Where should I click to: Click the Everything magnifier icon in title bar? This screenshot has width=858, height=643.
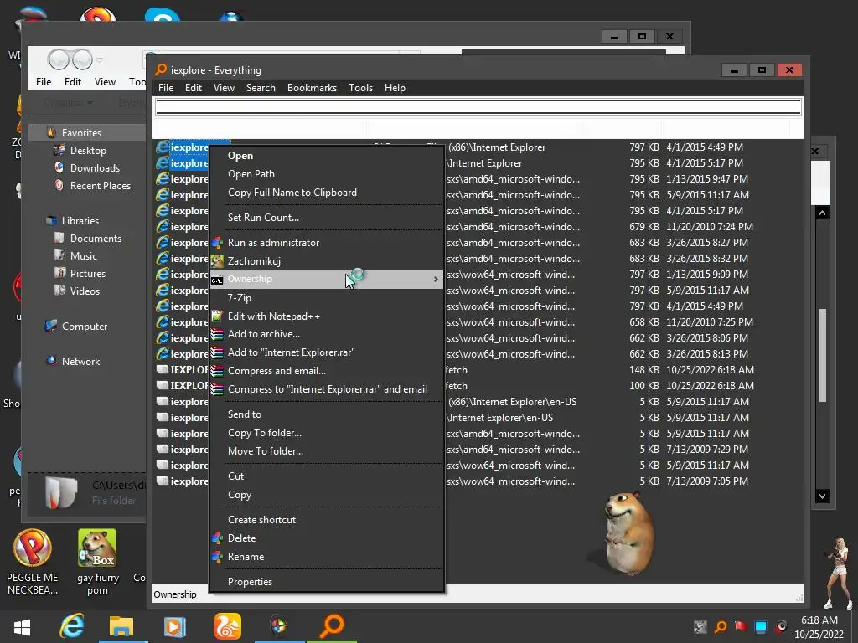161,69
